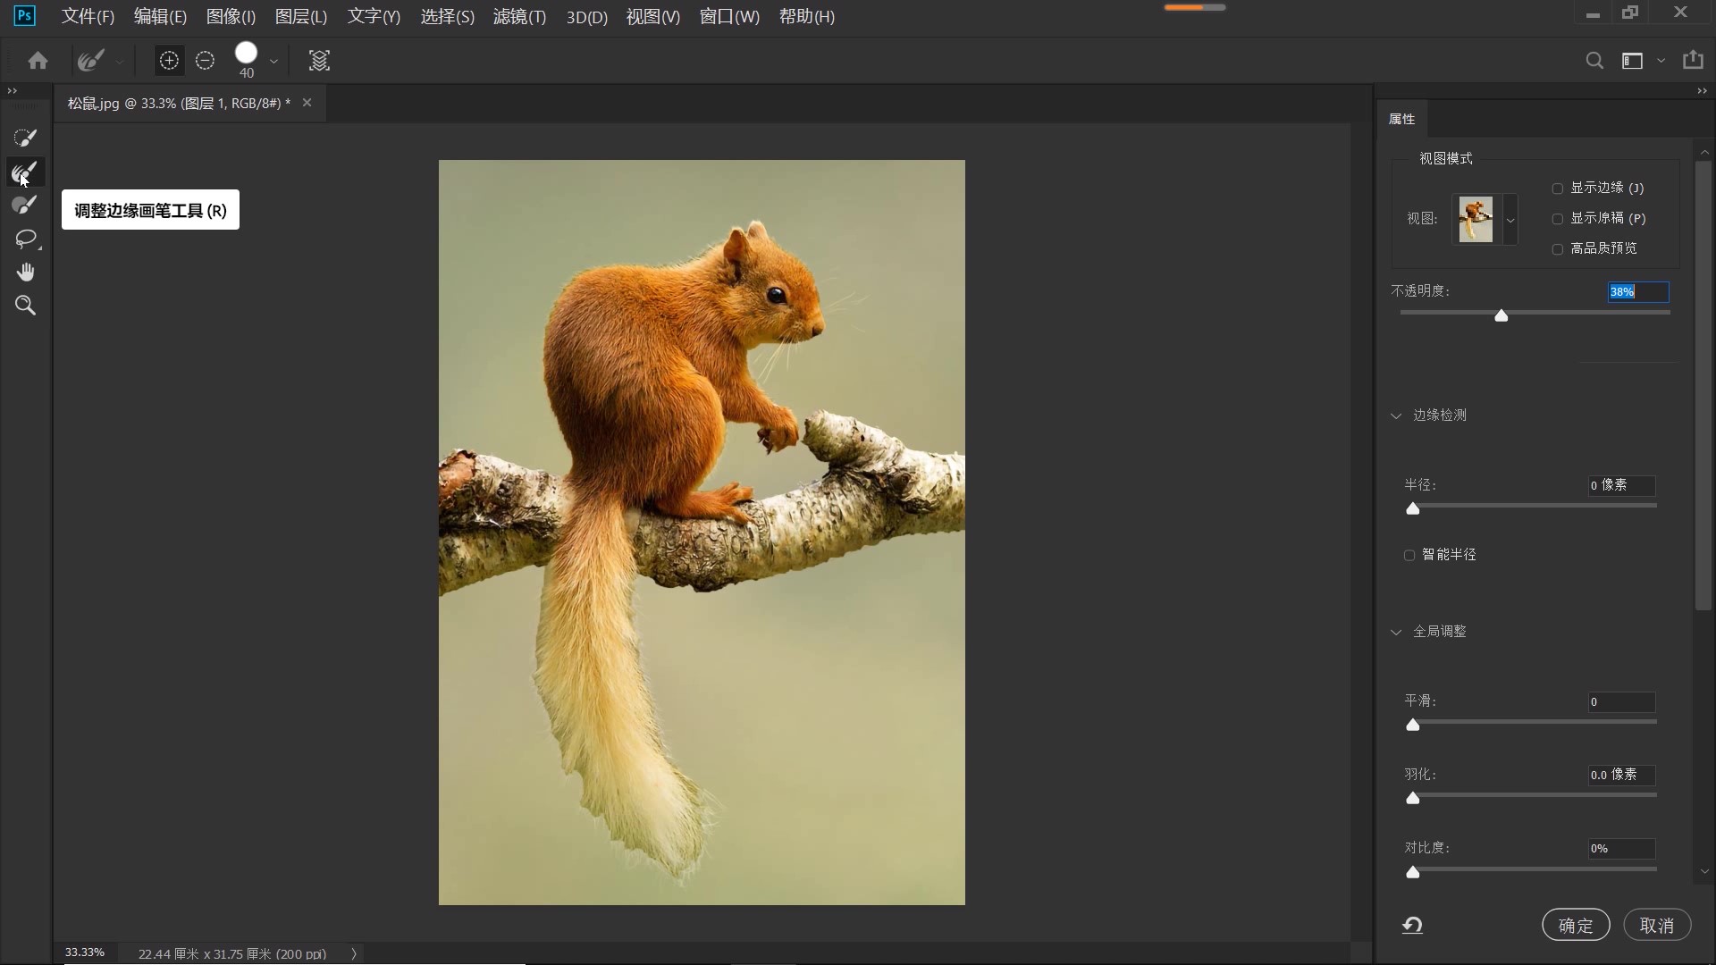Select the Brush tool in left toolbar
Image resolution: width=1716 pixels, height=965 pixels.
(x=25, y=206)
